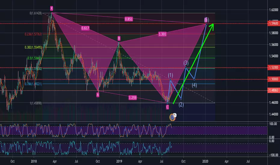
Task: Select the A point label of pattern
Action: pos(98,95)
